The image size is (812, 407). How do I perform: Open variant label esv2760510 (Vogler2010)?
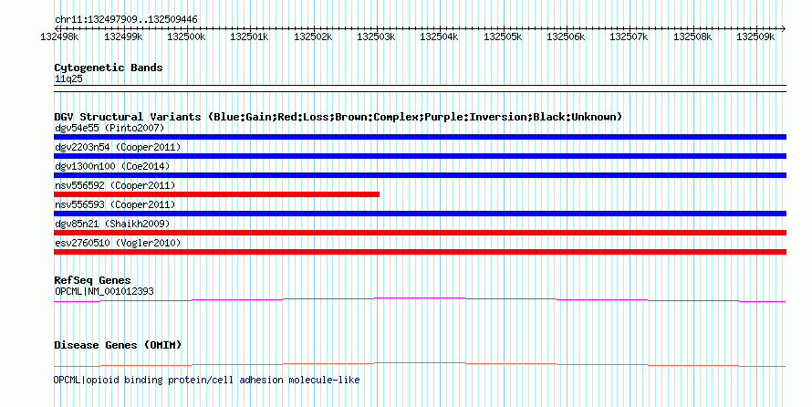(118, 243)
